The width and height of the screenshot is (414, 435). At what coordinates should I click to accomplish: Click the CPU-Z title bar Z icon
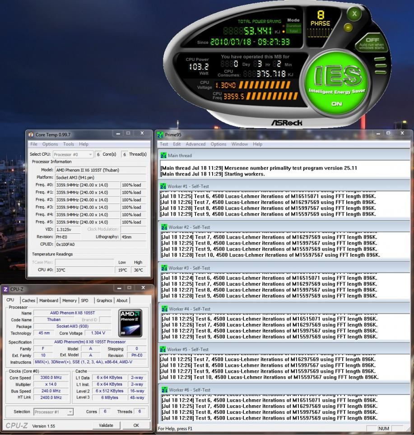pos(5,289)
